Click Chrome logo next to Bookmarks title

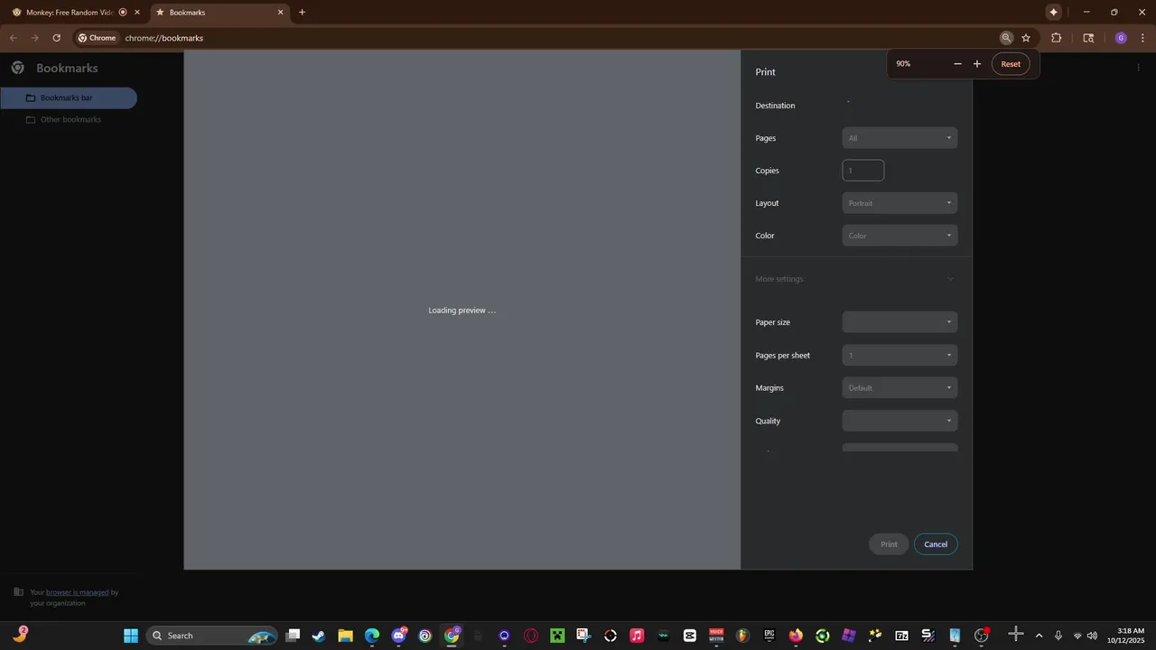(x=17, y=68)
